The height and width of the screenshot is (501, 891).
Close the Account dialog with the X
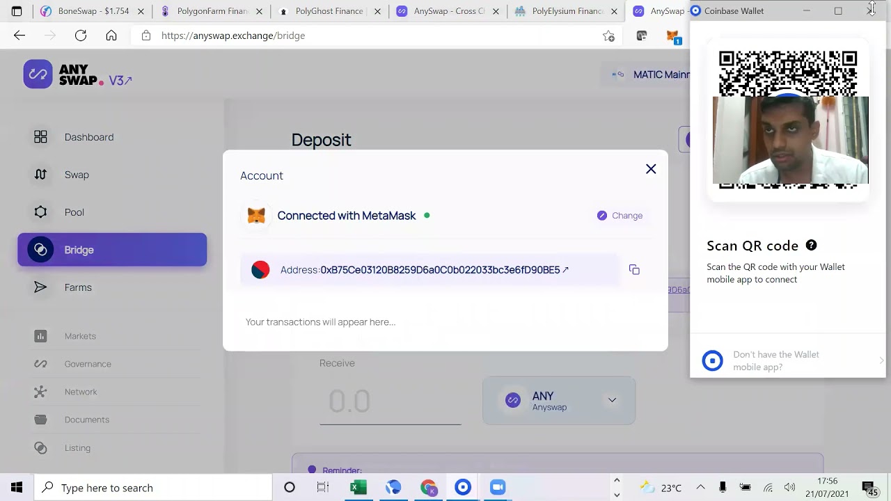coord(651,169)
